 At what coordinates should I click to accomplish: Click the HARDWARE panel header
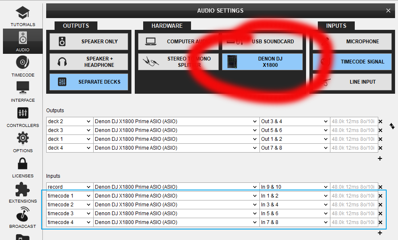coord(167,26)
